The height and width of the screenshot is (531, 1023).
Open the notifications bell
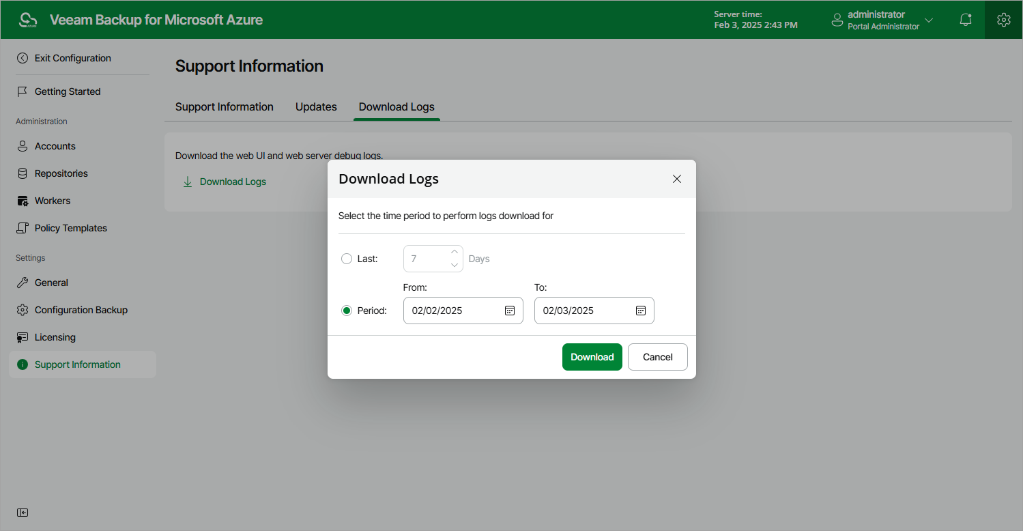pos(966,20)
